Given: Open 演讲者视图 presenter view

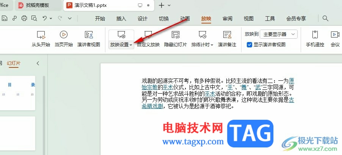Looking at the screenshot, I should tap(89, 39).
